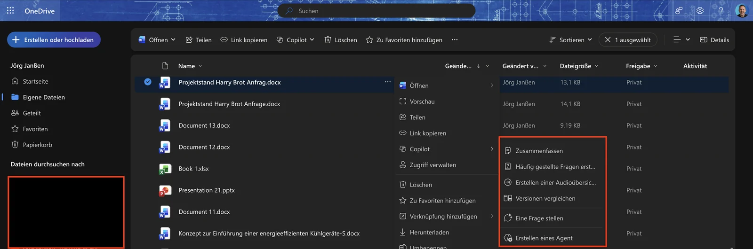
Task: Open Document 13.docx
Action: [x=204, y=125]
